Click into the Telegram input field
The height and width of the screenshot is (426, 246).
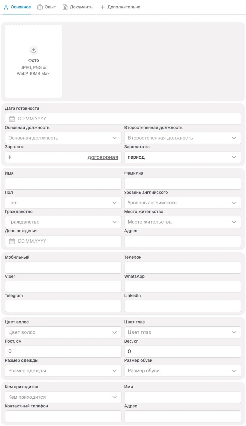pyautogui.click(x=63, y=306)
